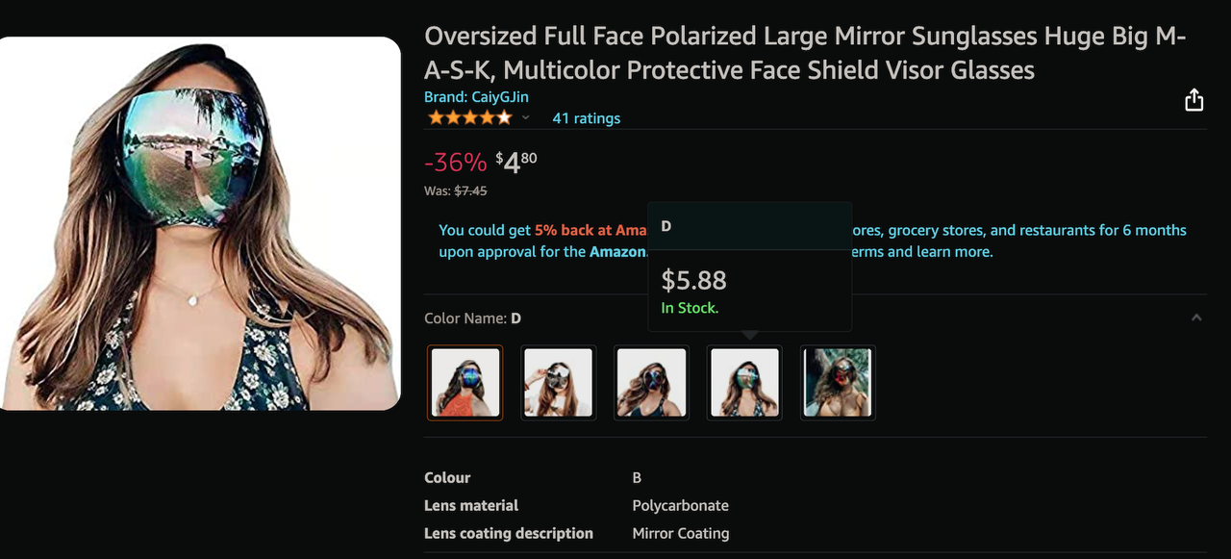Click the $5.88 price in tooltip
This screenshot has height=559, width=1231.
pos(693,281)
